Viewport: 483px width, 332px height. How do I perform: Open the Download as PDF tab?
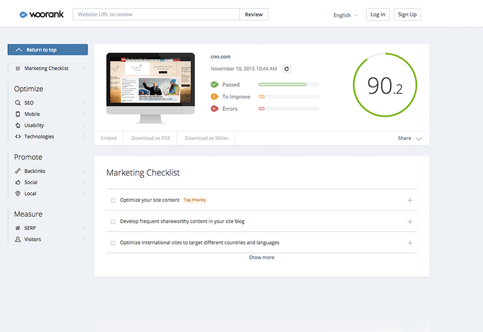[x=150, y=138]
